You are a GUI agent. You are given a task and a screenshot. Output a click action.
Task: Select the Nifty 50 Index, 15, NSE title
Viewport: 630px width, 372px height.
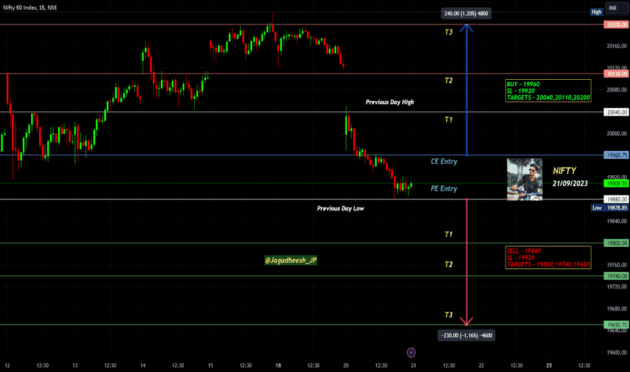[x=30, y=7]
